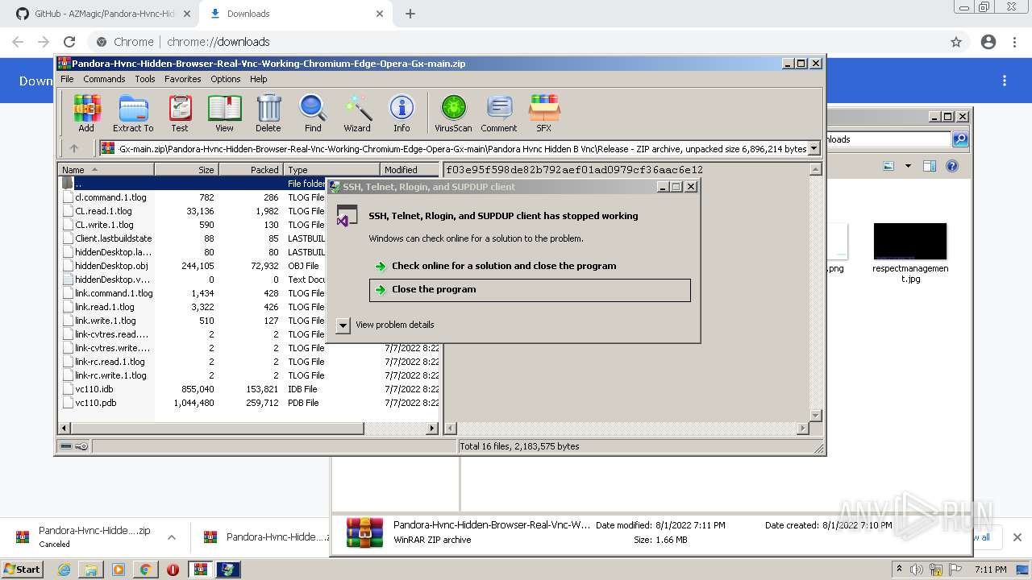Screen dimensions: 1032x580
Task: Sort by the Packed column header
Action: (251, 169)
